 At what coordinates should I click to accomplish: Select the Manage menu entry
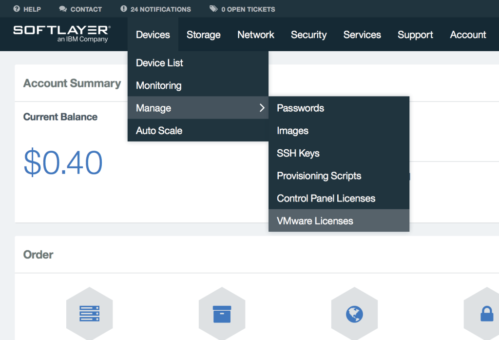198,108
